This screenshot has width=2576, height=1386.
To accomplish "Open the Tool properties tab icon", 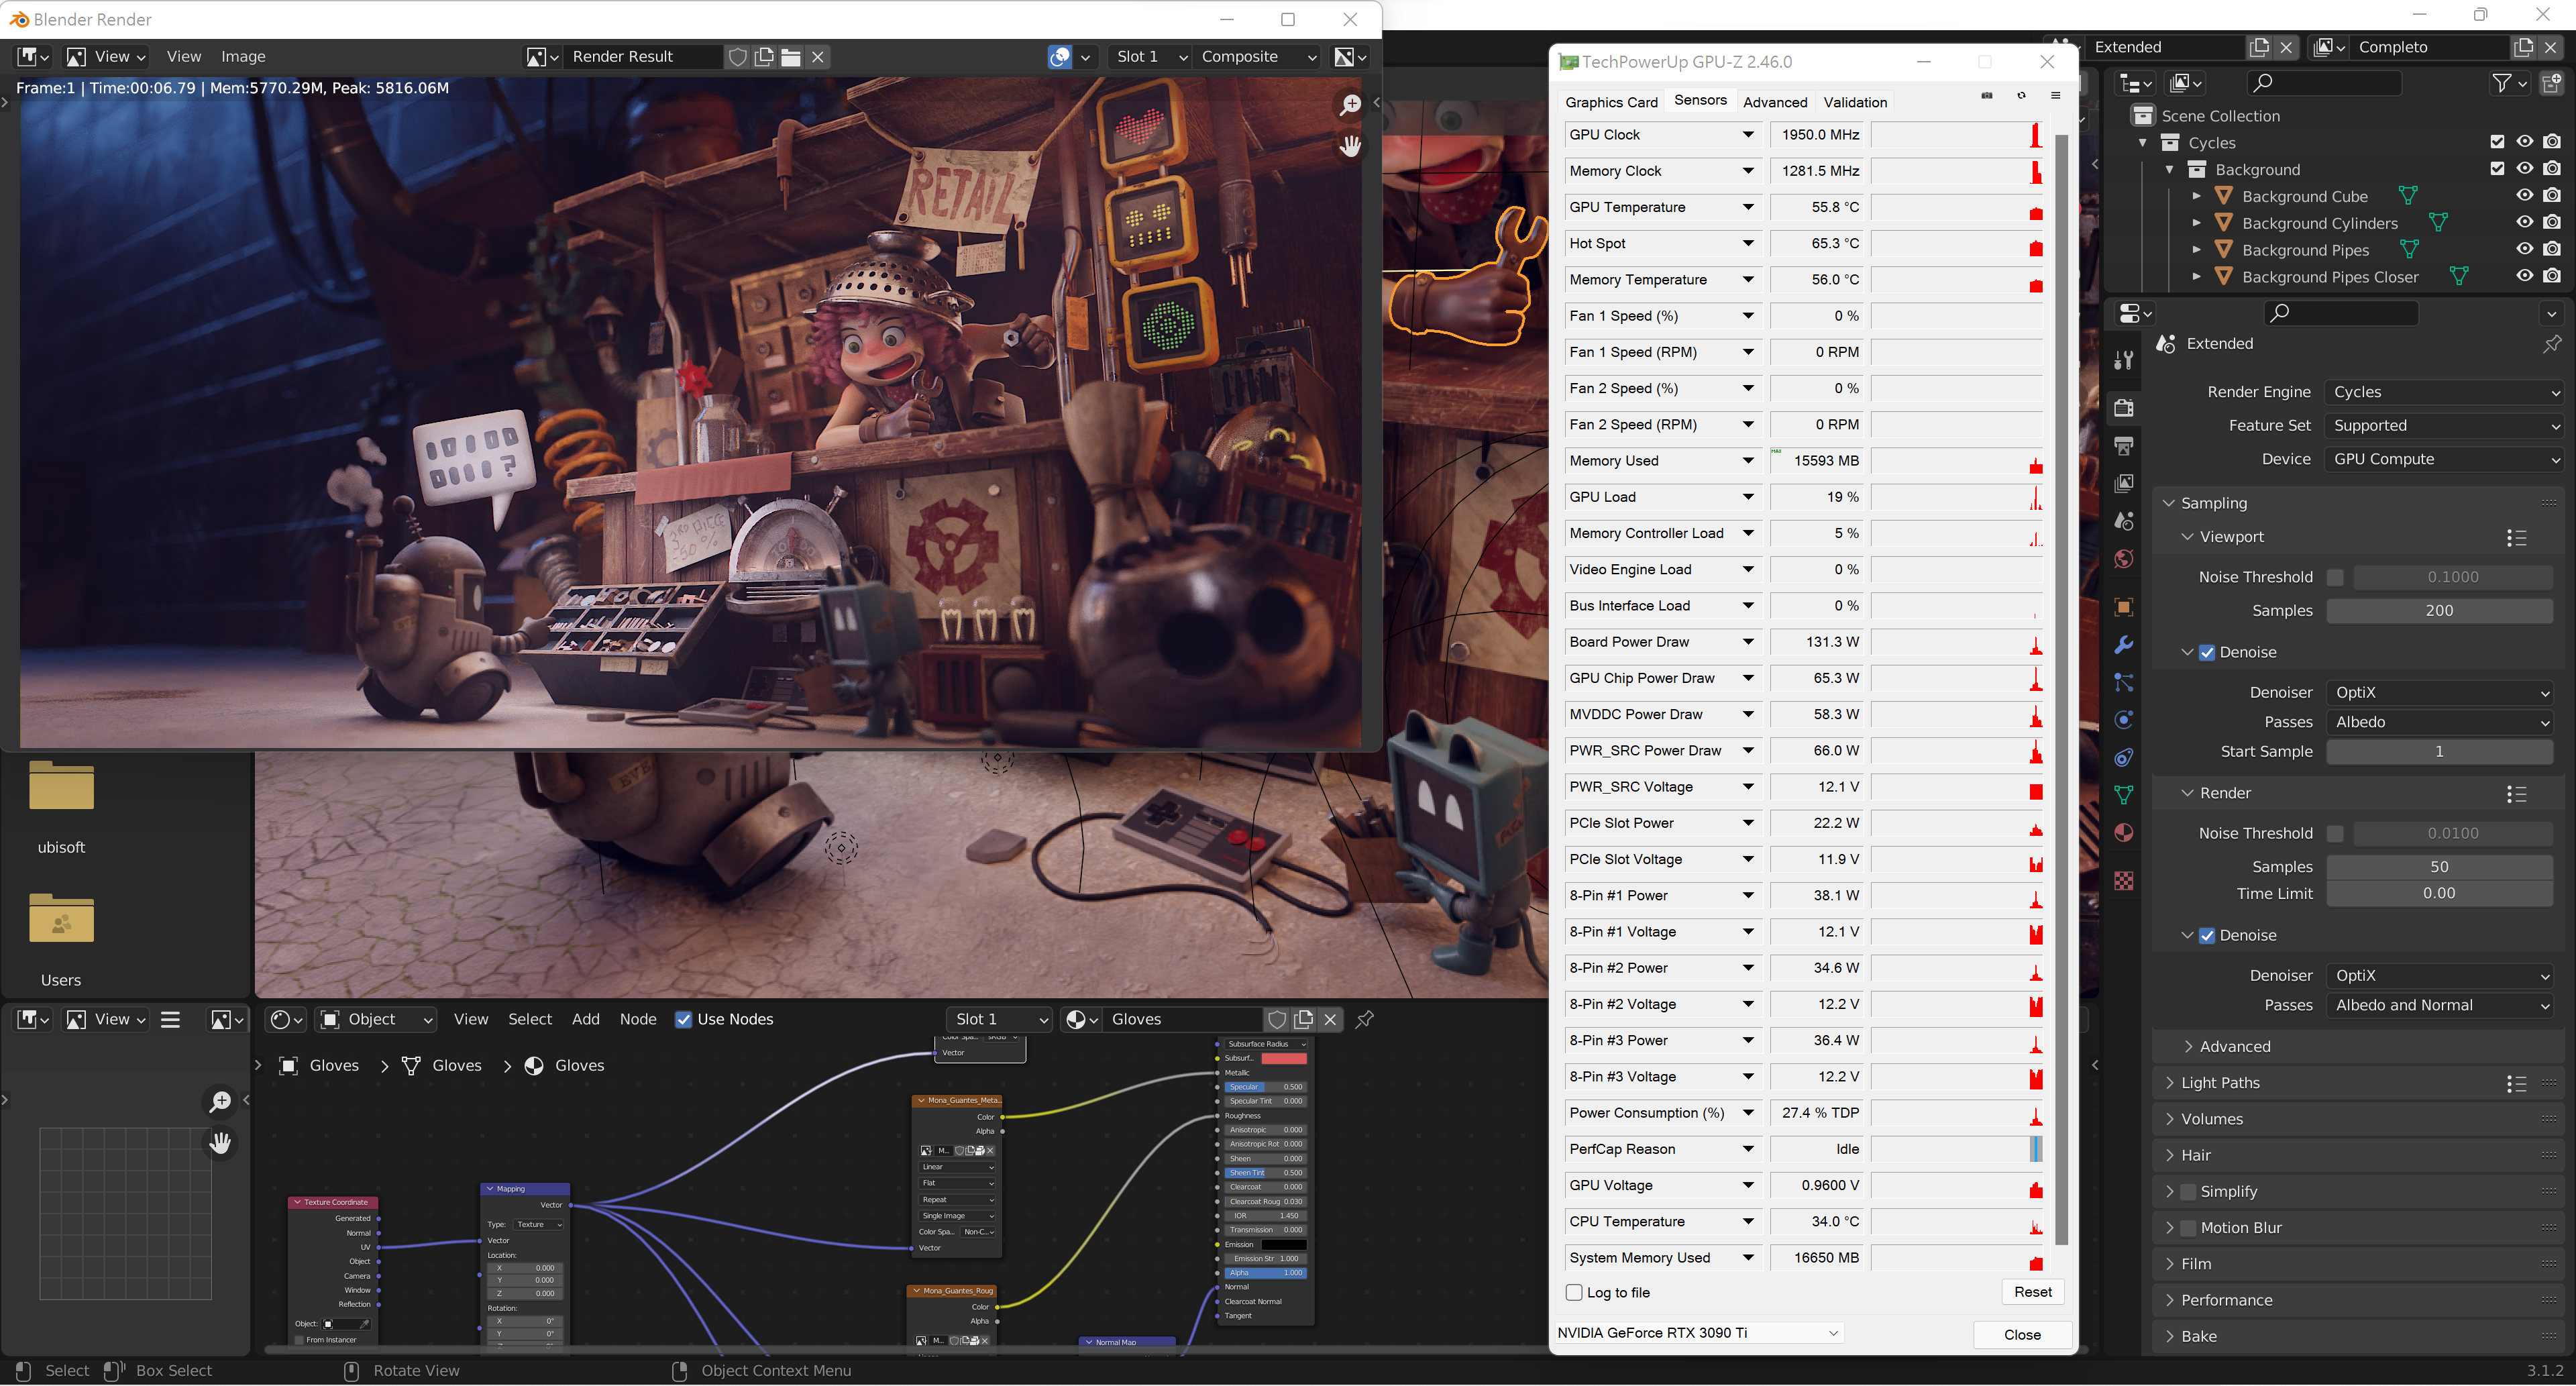I will click(2124, 360).
